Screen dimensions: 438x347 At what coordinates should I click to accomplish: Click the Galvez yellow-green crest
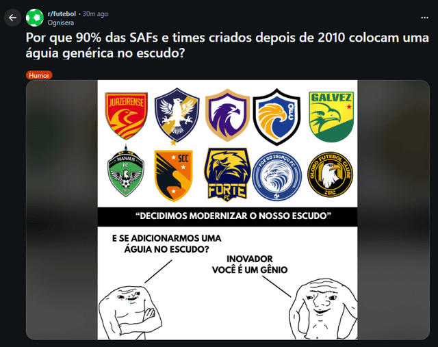[331, 116]
